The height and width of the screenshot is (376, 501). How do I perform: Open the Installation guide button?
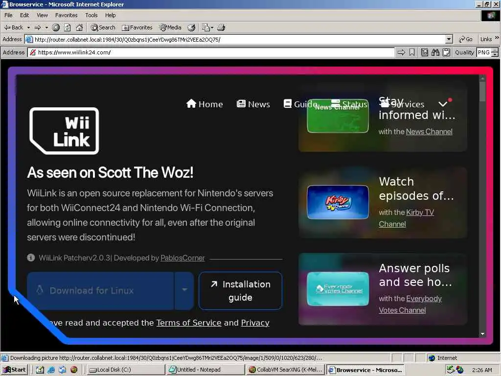coord(240,291)
